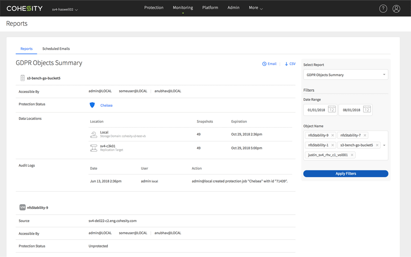Click the VM icon beside nfsStability-9
This screenshot has height=257, width=411.
pyautogui.click(x=22, y=207)
